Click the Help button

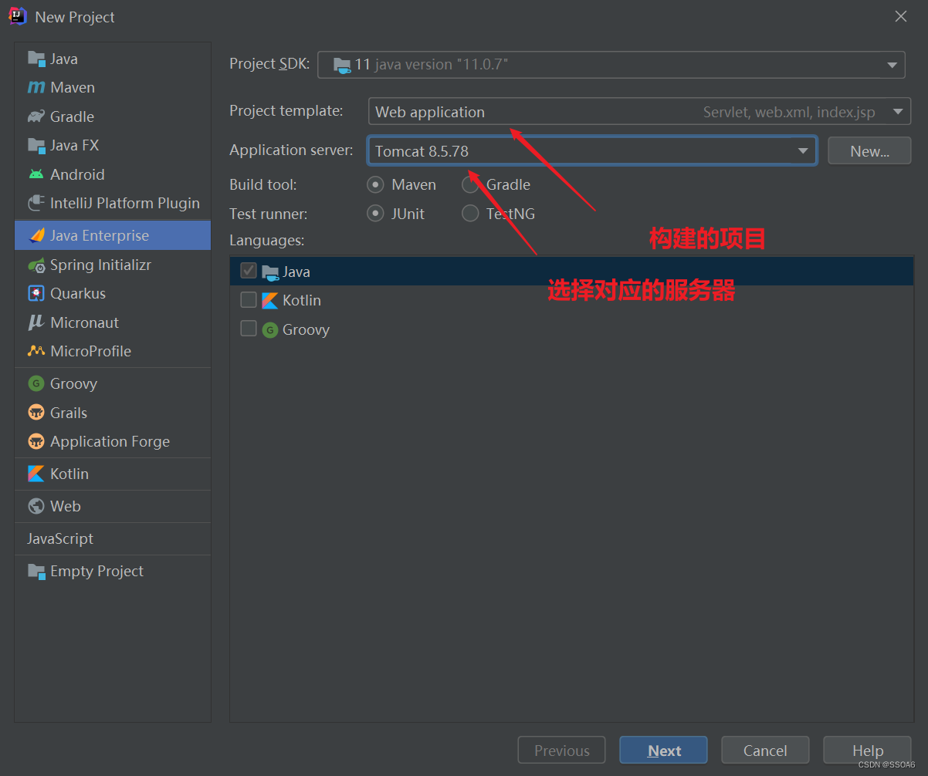(x=867, y=751)
